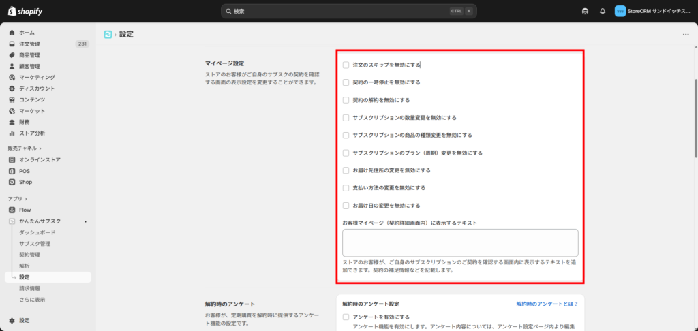Enable アンケートを有効にする checkbox

[x=346, y=317]
